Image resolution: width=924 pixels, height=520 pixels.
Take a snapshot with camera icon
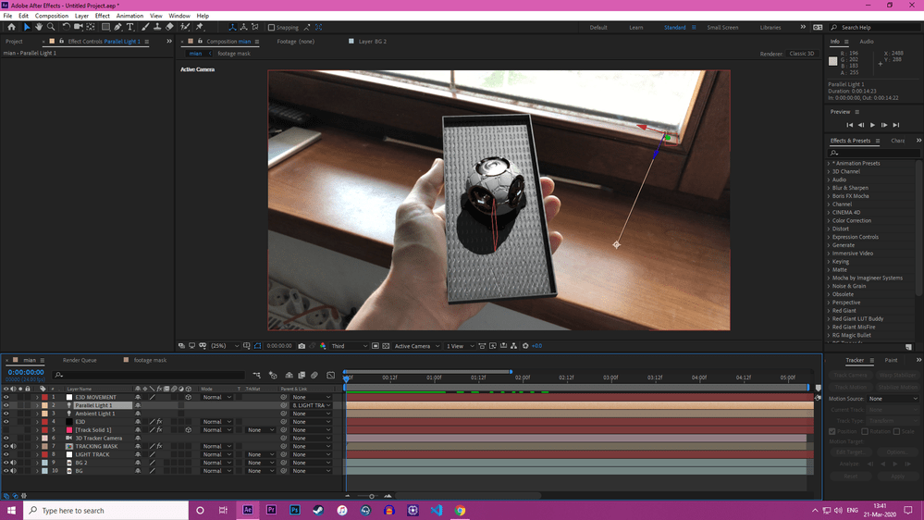click(302, 346)
